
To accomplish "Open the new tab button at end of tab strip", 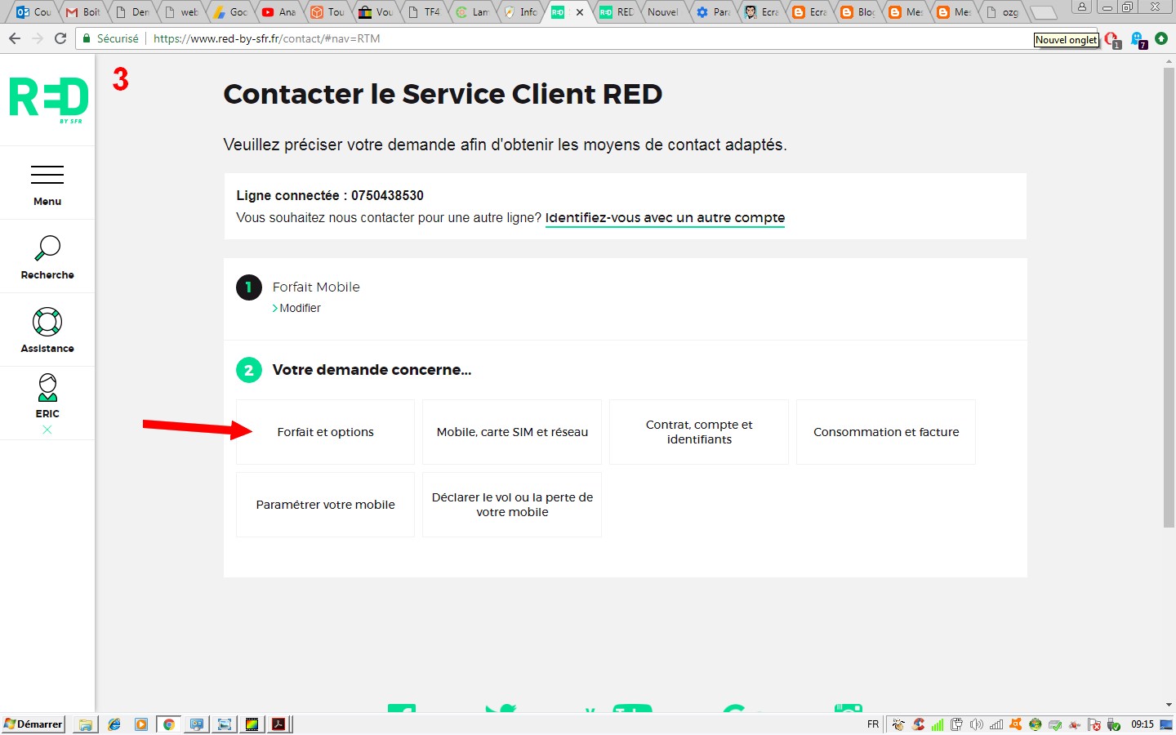I will 1043,12.
